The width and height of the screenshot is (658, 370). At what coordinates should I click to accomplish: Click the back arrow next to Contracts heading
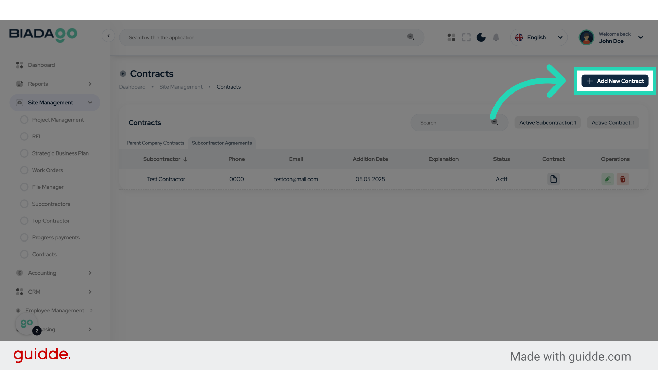(x=123, y=73)
